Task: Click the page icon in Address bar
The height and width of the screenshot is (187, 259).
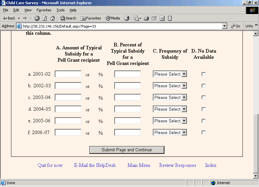Action: coord(19,26)
